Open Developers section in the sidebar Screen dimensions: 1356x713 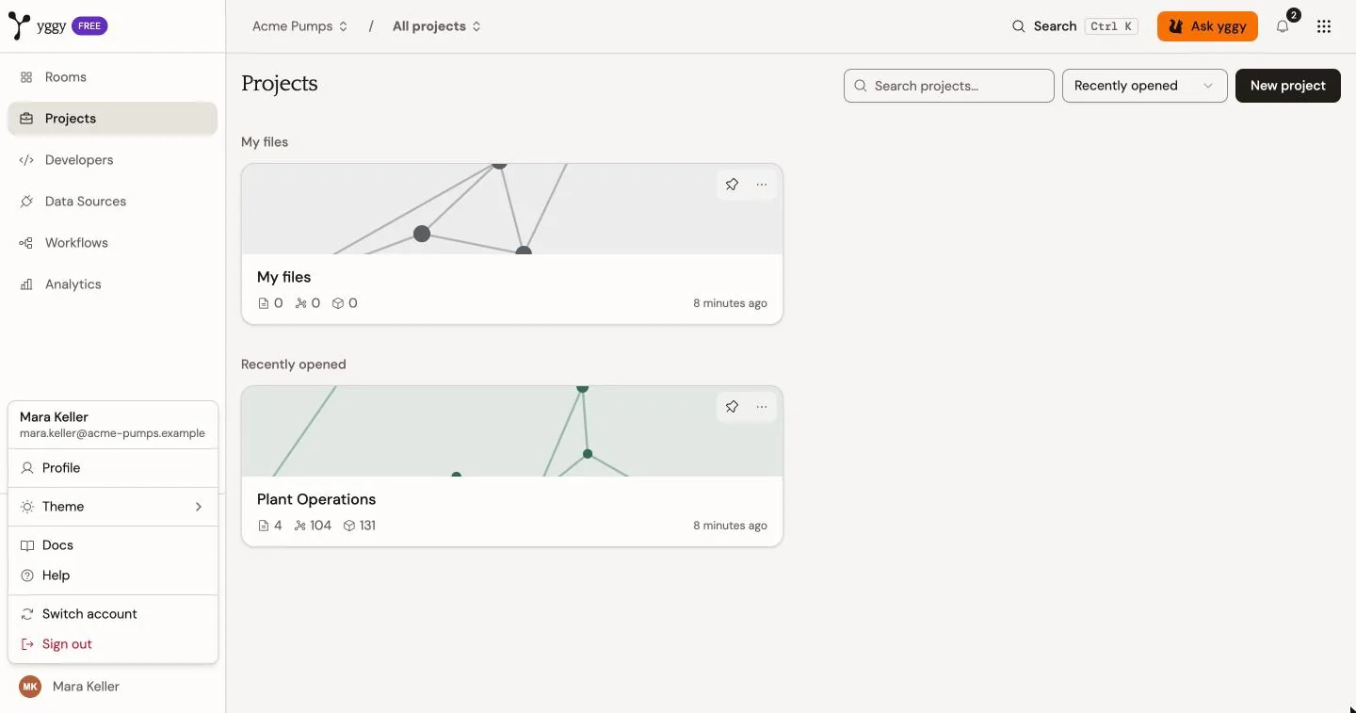coord(113,160)
